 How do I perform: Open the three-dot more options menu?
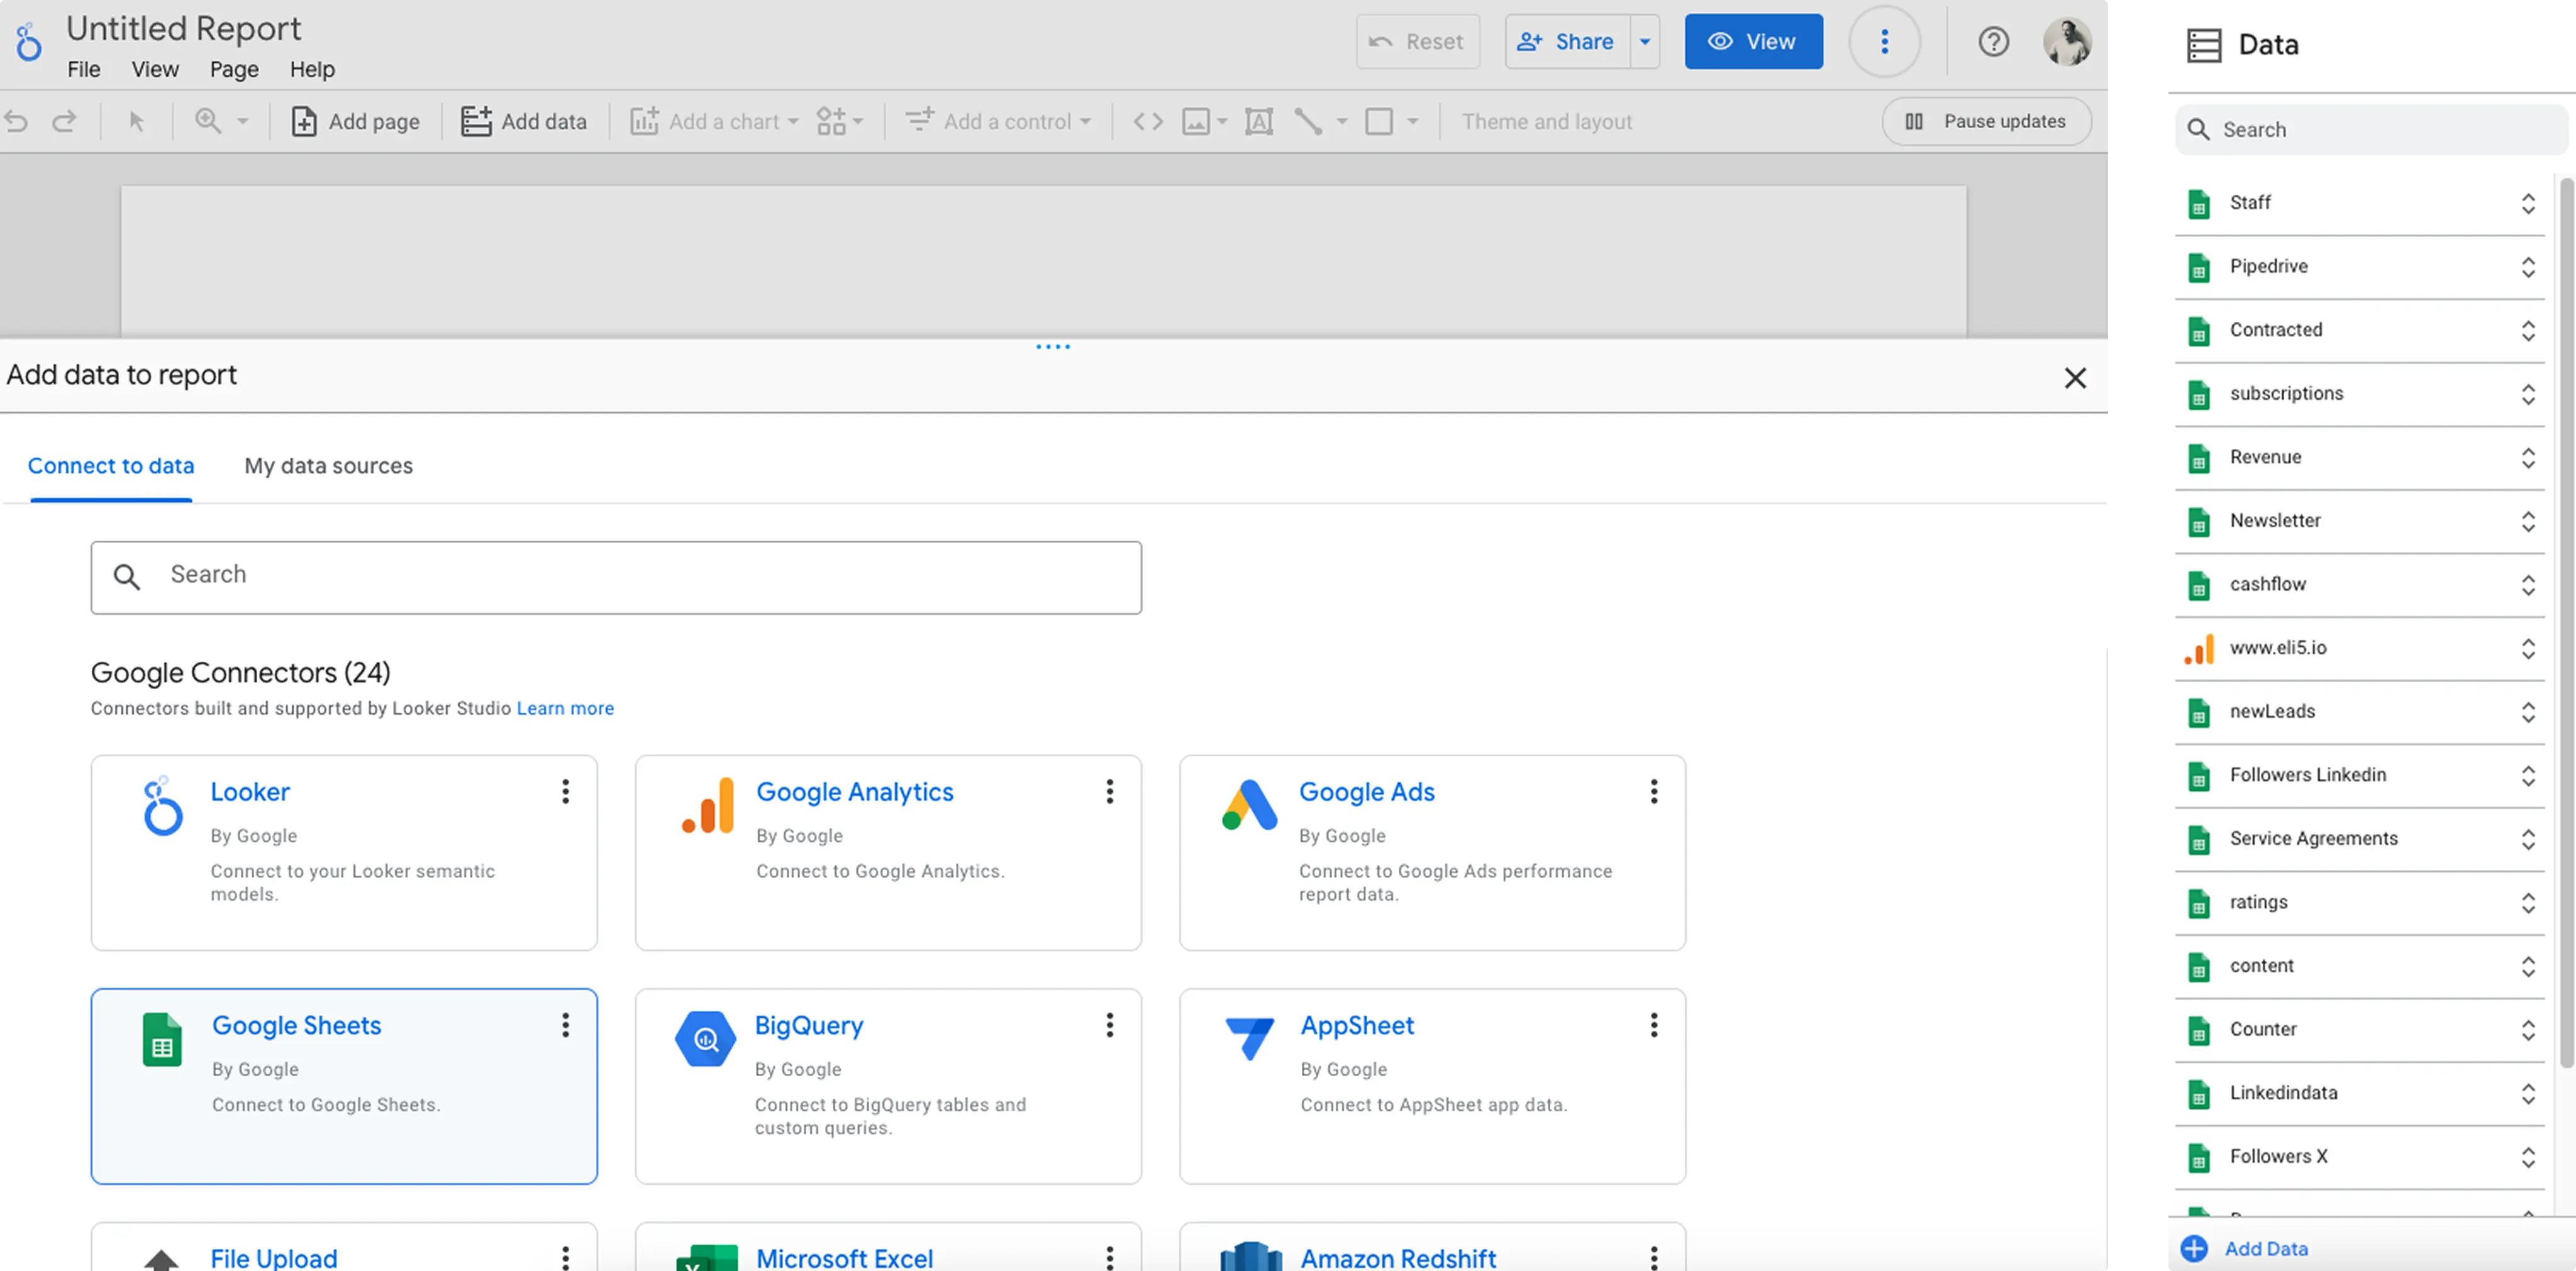(x=1884, y=42)
